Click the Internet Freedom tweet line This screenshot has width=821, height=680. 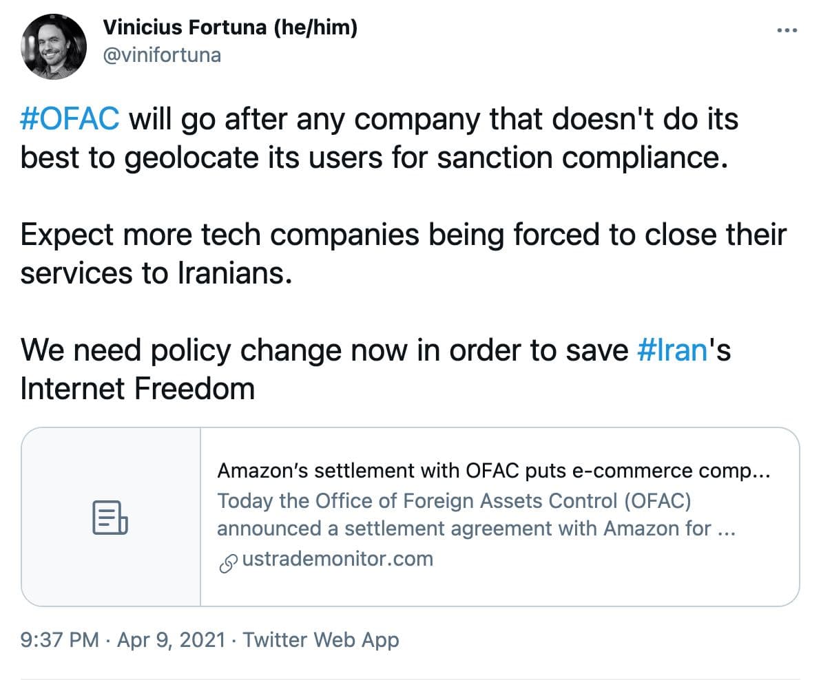pyautogui.click(x=137, y=389)
